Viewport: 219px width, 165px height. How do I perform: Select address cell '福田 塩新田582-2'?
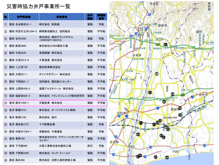20,96
